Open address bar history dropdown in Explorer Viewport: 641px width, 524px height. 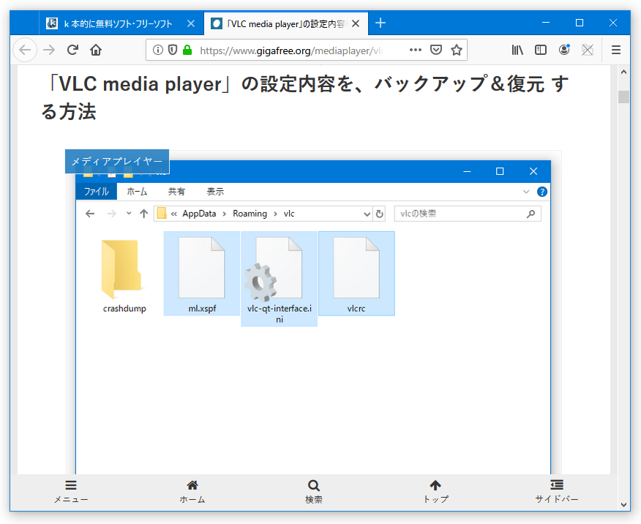coord(367,214)
